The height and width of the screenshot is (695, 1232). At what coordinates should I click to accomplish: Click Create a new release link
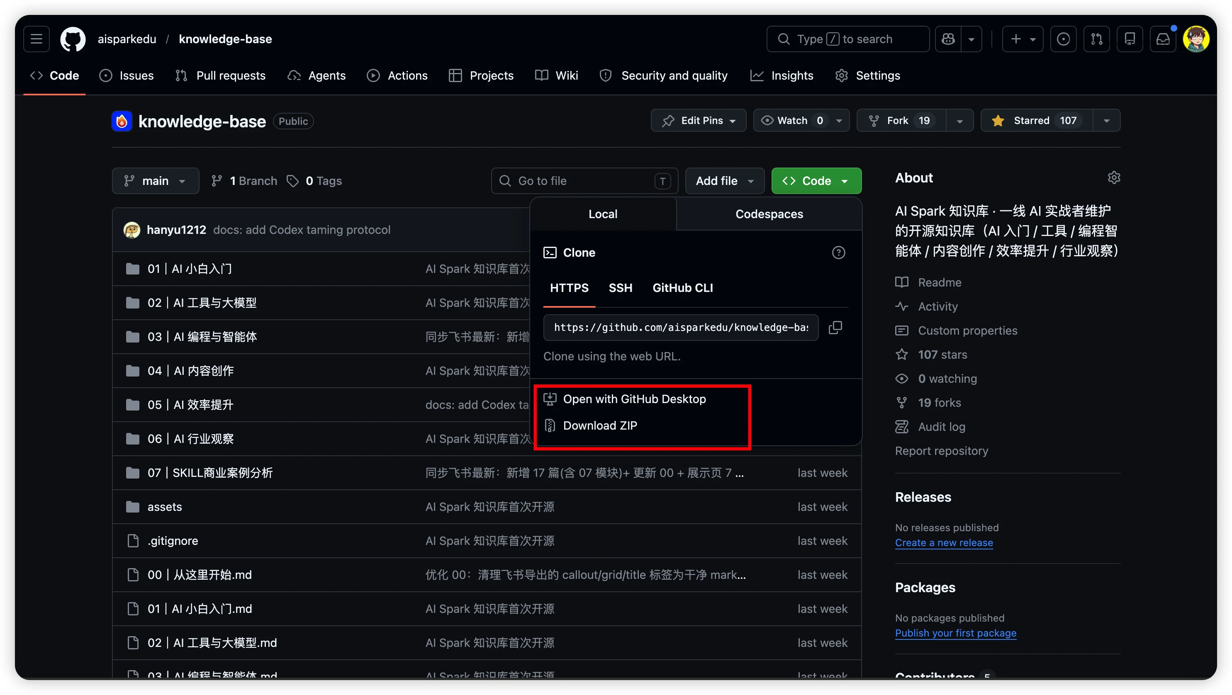944,542
